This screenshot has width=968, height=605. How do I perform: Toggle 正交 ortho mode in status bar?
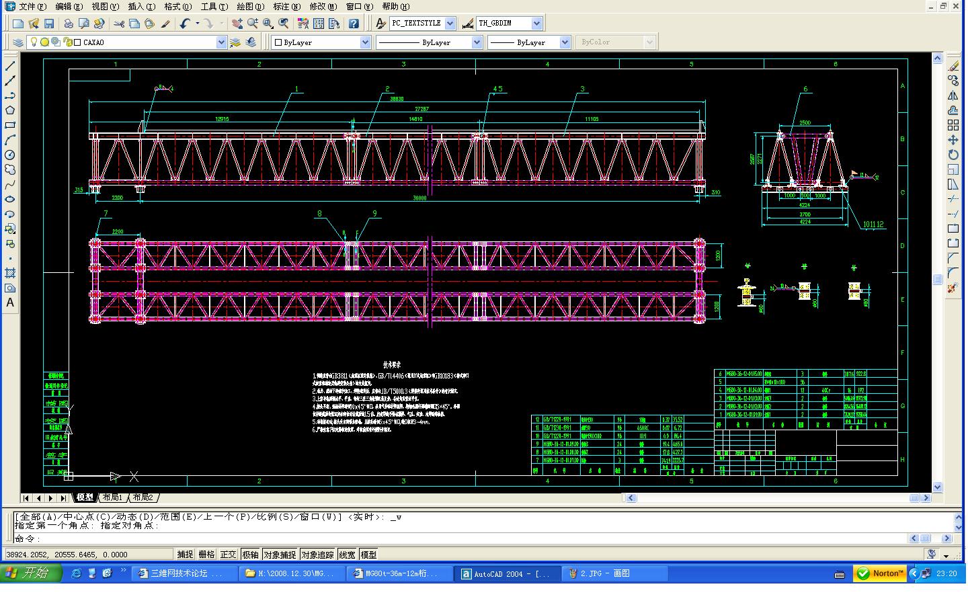[229, 555]
